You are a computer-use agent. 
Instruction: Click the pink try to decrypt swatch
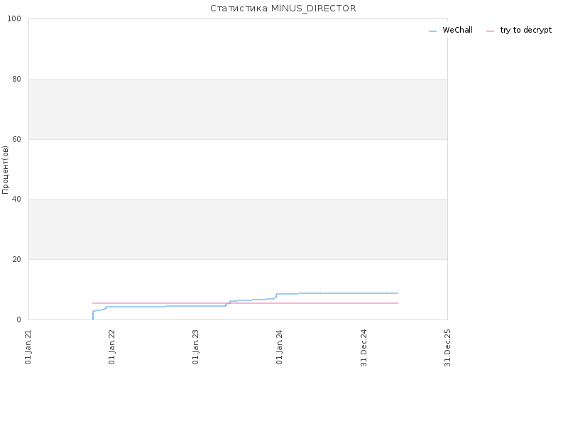tap(490, 31)
